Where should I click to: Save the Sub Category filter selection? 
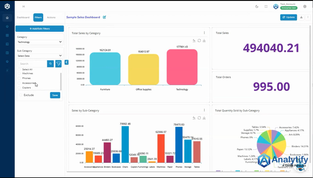[x=55, y=95]
